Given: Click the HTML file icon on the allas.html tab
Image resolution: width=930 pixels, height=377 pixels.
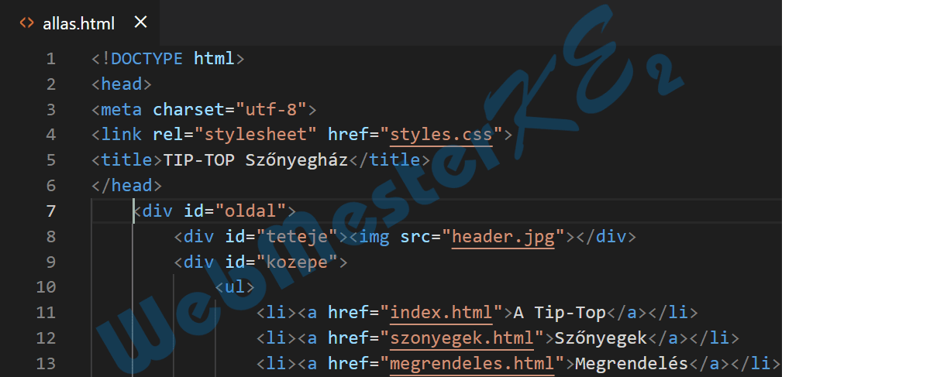Looking at the screenshot, I should (26, 23).
